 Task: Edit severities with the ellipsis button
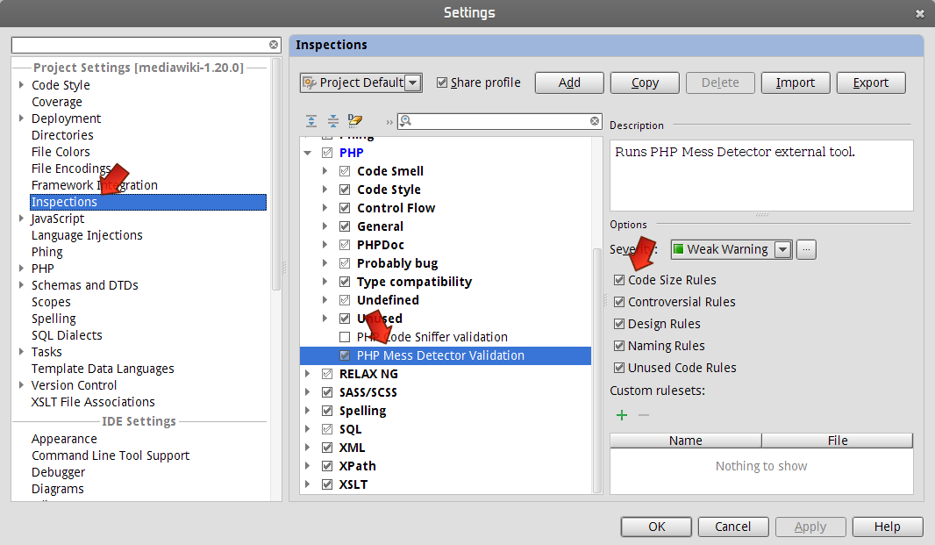[806, 249]
